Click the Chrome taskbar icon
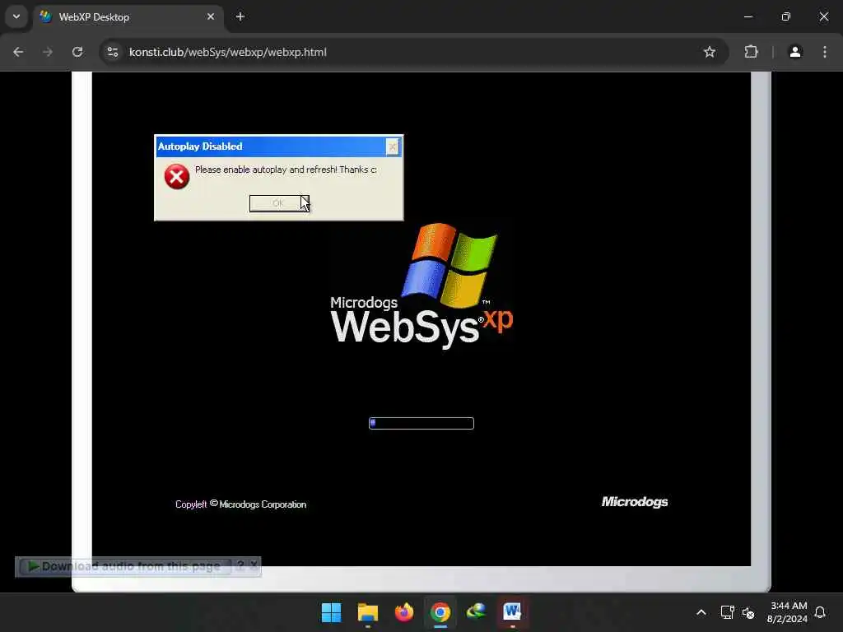Screen dimensions: 843x632 click(x=440, y=612)
